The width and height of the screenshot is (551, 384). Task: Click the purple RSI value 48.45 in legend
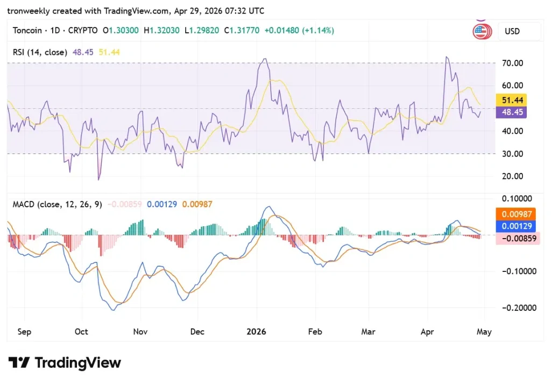83,52
